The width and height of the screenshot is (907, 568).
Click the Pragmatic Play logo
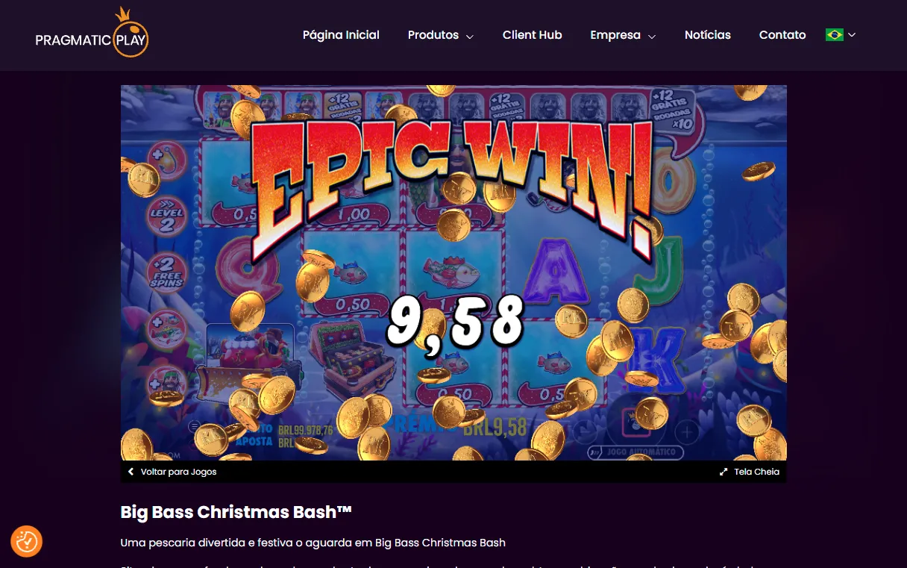(x=92, y=34)
